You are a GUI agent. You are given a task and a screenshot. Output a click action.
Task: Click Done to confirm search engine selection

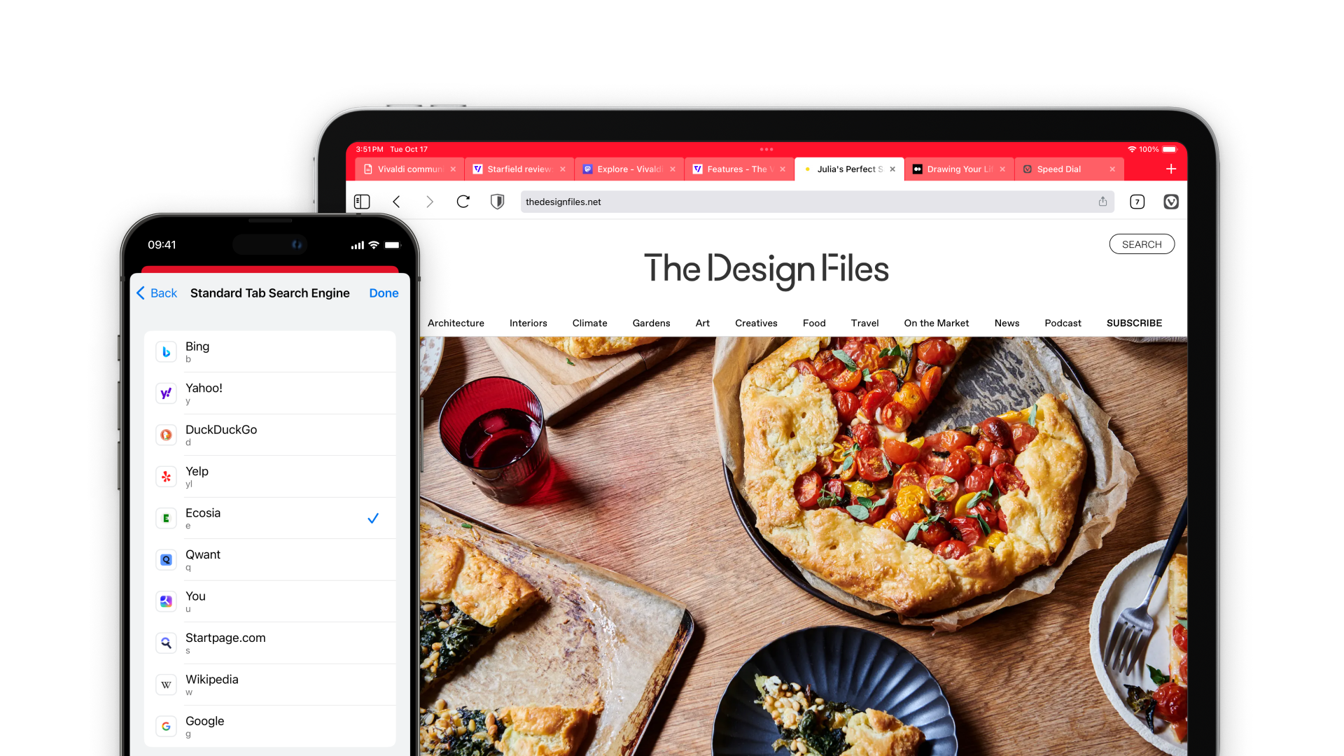click(384, 293)
